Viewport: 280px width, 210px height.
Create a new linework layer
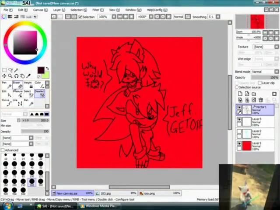pos(247,94)
